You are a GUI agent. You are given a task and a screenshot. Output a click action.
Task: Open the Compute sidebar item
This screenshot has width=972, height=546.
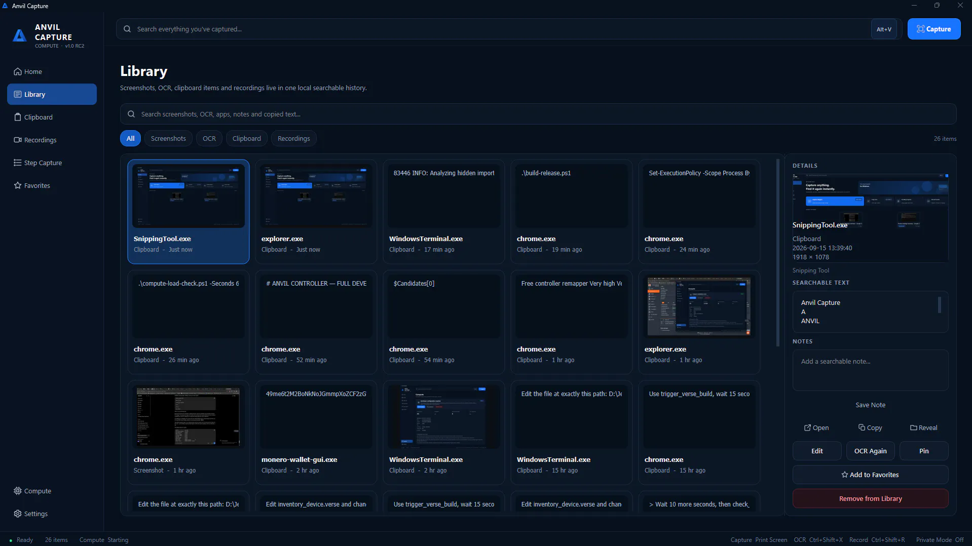[52, 491]
